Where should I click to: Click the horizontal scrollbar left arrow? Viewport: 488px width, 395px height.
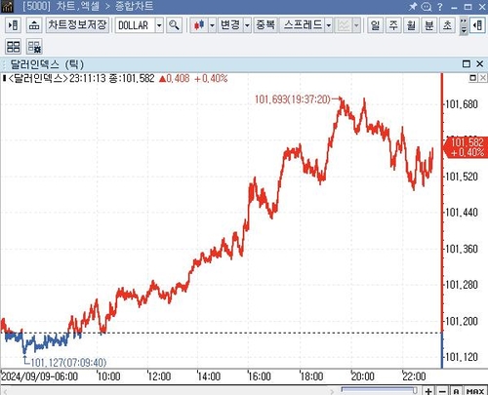(5, 391)
